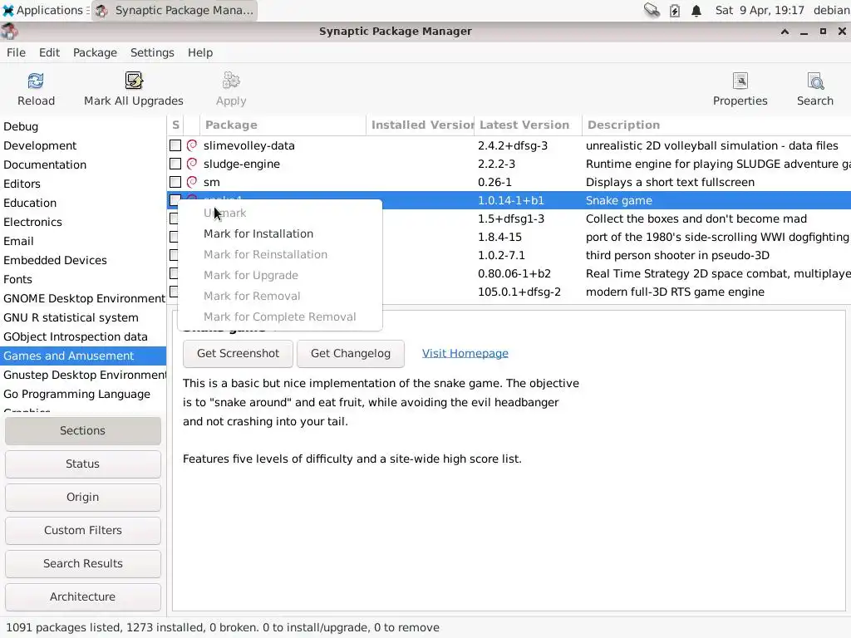
Task: Click the Mark All Upgrades icon
Action: pyautogui.click(x=134, y=81)
